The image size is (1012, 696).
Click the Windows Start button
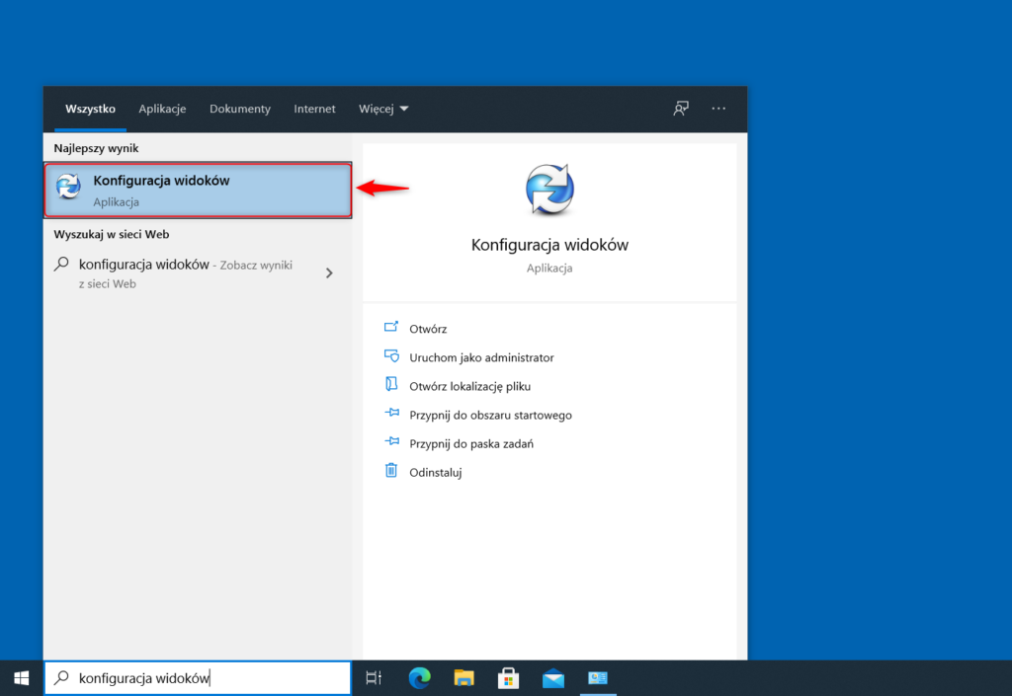click(x=21, y=678)
